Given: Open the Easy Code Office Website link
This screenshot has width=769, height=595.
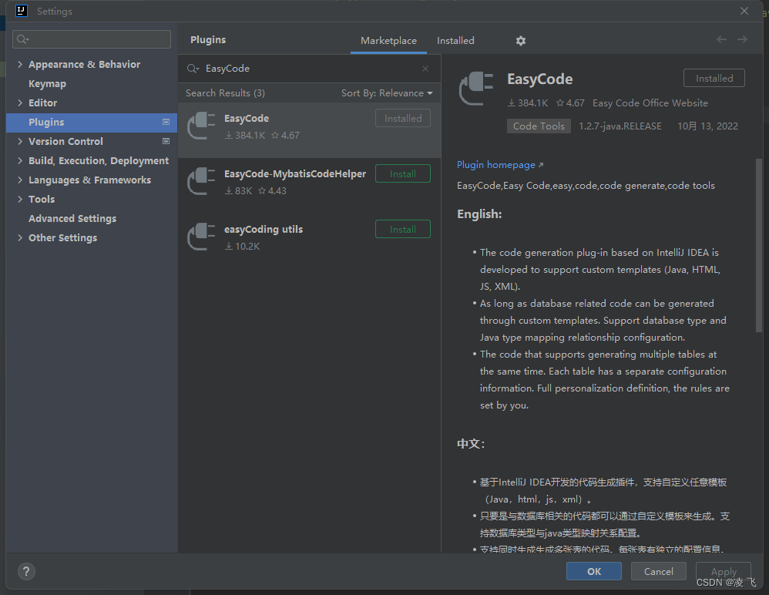Looking at the screenshot, I should pos(650,103).
